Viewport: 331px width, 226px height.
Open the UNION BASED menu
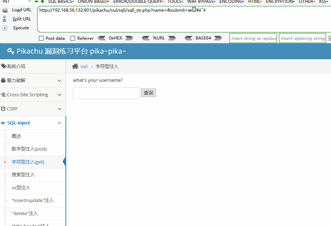point(93,2)
